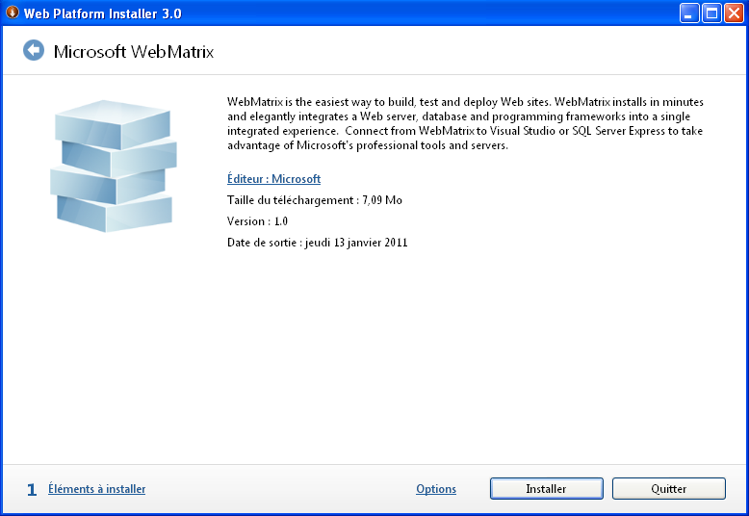The image size is (749, 516).
Task: Click the Options link
Action: coord(435,489)
